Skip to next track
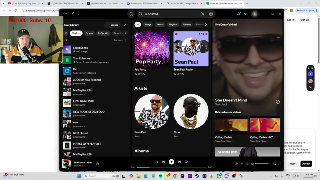The height and width of the screenshot is (180, 320). [179, 162]
